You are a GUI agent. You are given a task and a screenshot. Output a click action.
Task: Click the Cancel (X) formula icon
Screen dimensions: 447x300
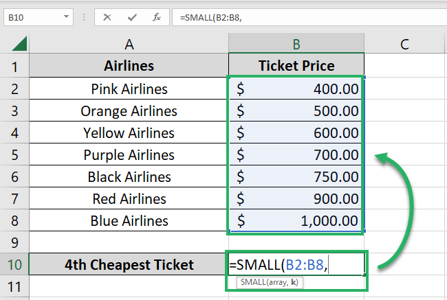click(107, 16)
